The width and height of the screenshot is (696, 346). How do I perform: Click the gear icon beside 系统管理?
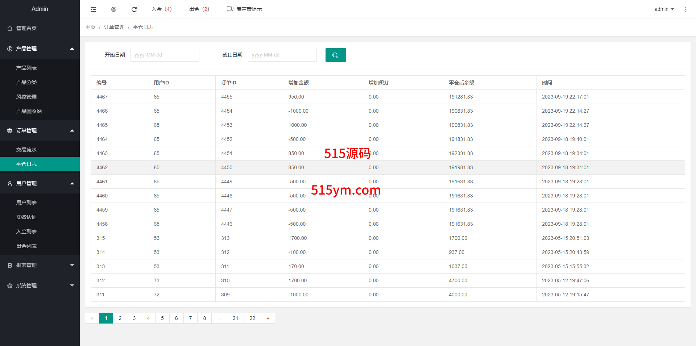[x=10, y=286]
